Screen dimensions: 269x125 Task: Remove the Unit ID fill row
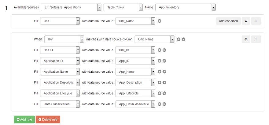click(x=164, y=50)
